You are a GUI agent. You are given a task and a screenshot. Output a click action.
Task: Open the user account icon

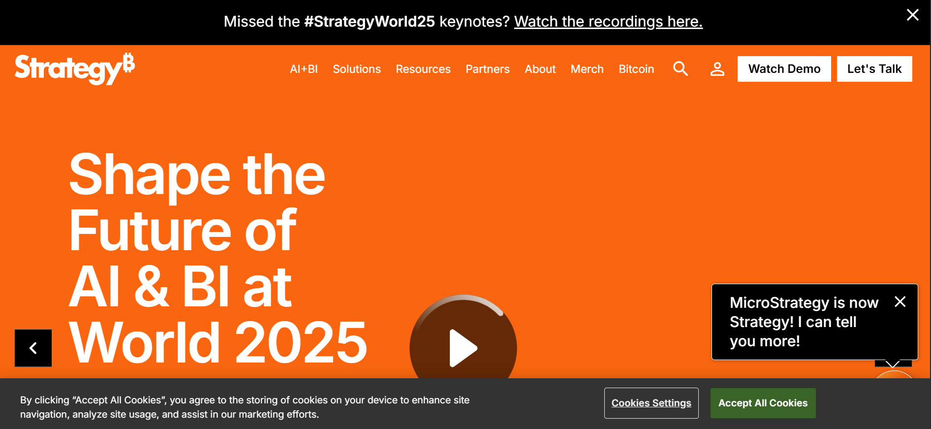717,69
